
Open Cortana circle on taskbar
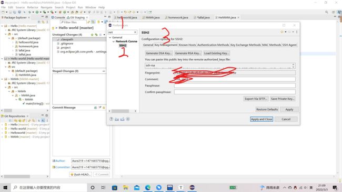tap(93, 187)
